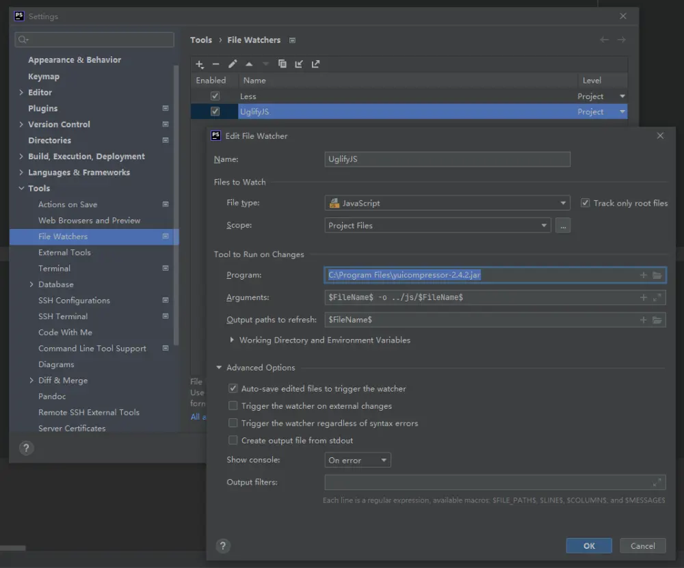This screenshot has width=684, height=568.
Task: Click the project-level icon beside Terminal
Action: 166,268
